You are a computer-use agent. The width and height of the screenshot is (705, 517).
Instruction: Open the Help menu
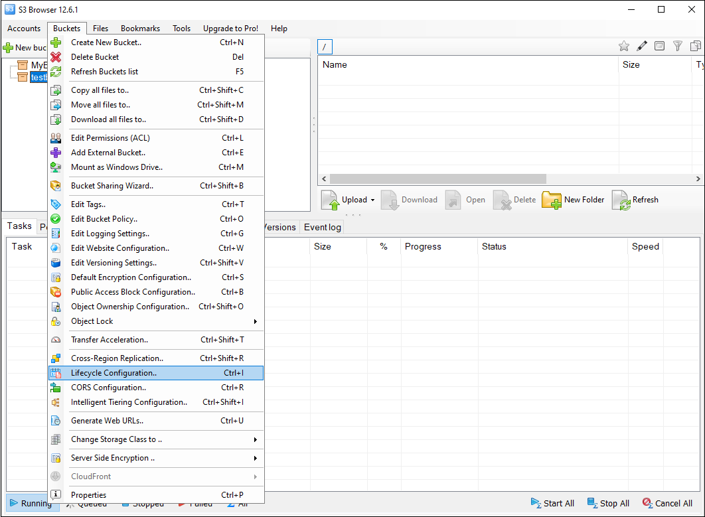click(x=279, y=29)
